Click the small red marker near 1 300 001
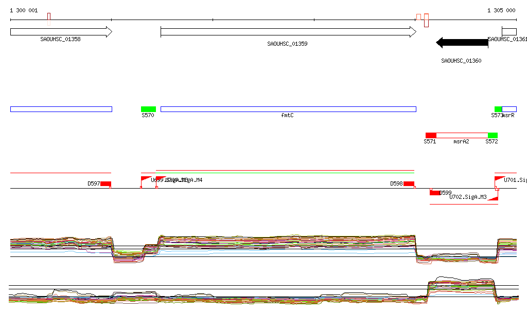 49,19
